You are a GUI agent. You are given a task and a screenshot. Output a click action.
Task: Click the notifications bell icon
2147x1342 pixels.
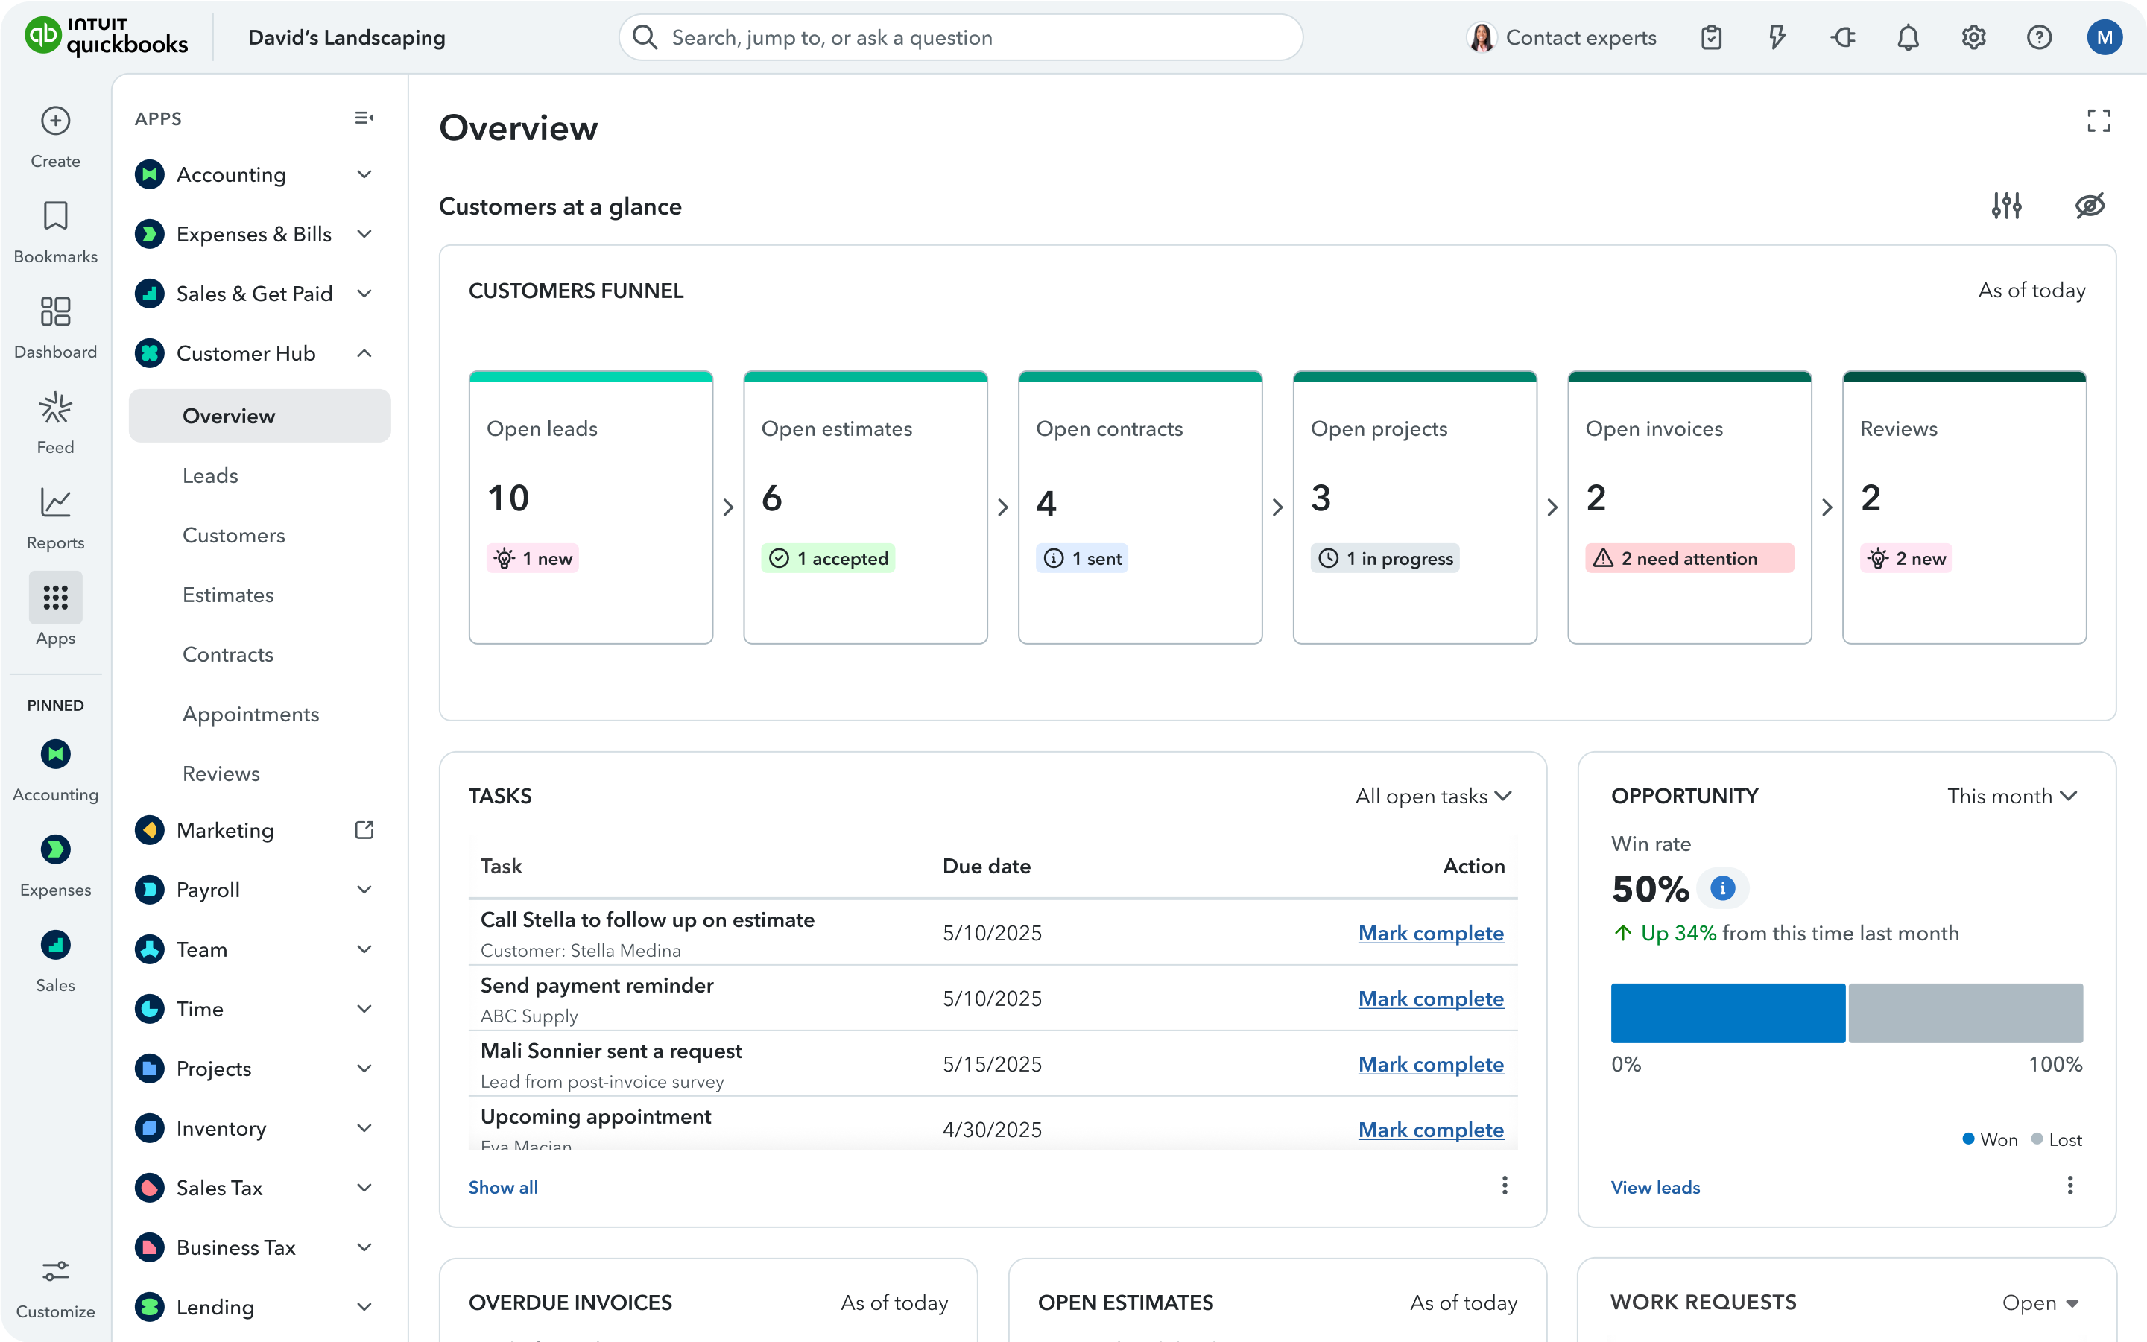tap(1909, 37)
